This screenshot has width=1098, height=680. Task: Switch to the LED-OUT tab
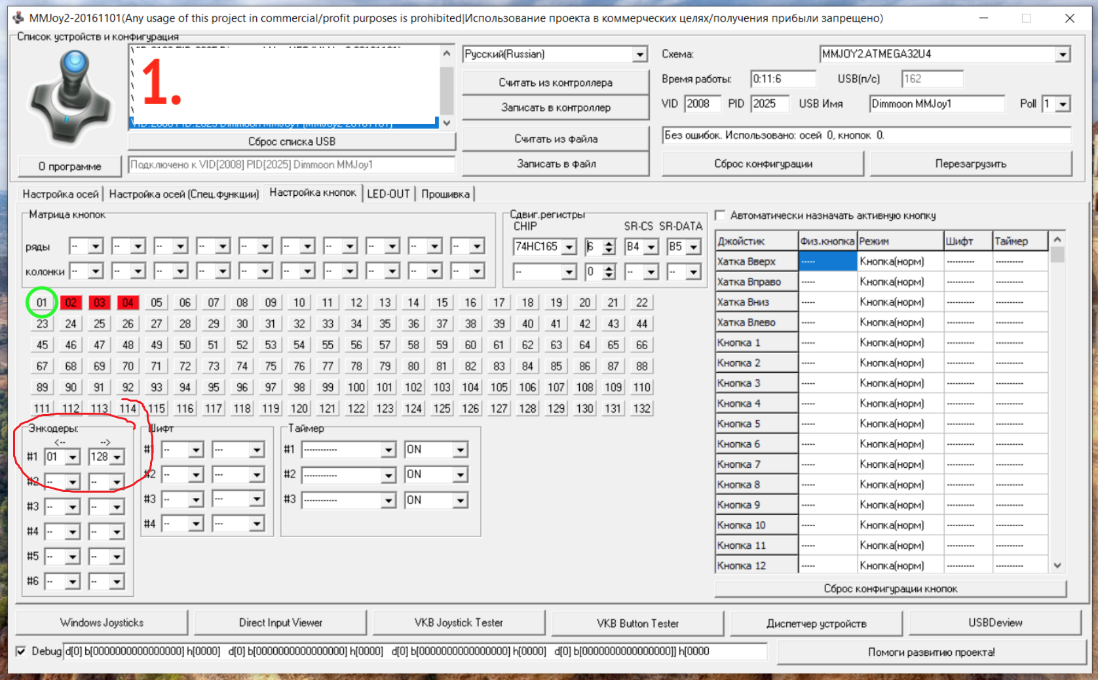388,194
